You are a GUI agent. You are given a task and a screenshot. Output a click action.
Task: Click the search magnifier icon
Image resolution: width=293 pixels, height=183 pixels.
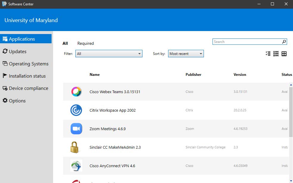[x=284, y=42]
